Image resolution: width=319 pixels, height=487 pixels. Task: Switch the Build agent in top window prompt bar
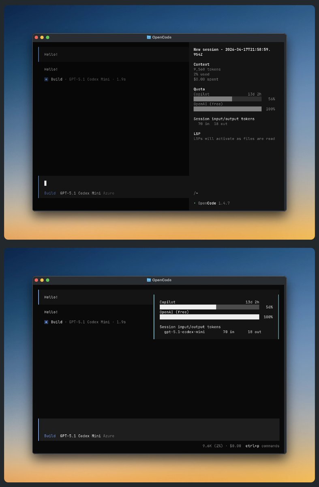coord(50,193)
